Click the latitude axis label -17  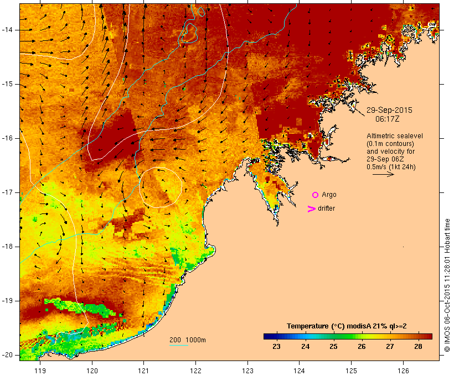[x=7, y=192]
